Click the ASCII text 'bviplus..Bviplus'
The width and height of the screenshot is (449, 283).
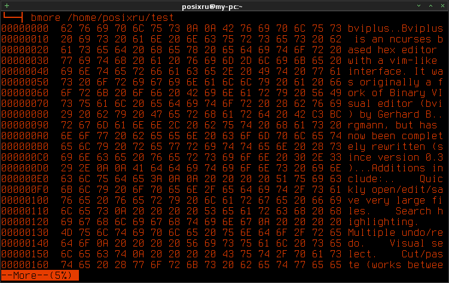pyautogui.click(x=395, y=28)
